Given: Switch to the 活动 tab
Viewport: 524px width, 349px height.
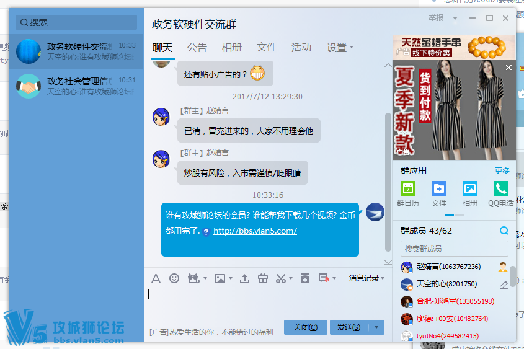Looking at the screenshot, I should coord(301,48).
